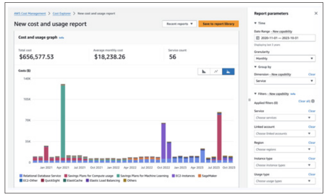
Task: Click SageMaker legend swatch
Action: (x=200, y=176)
